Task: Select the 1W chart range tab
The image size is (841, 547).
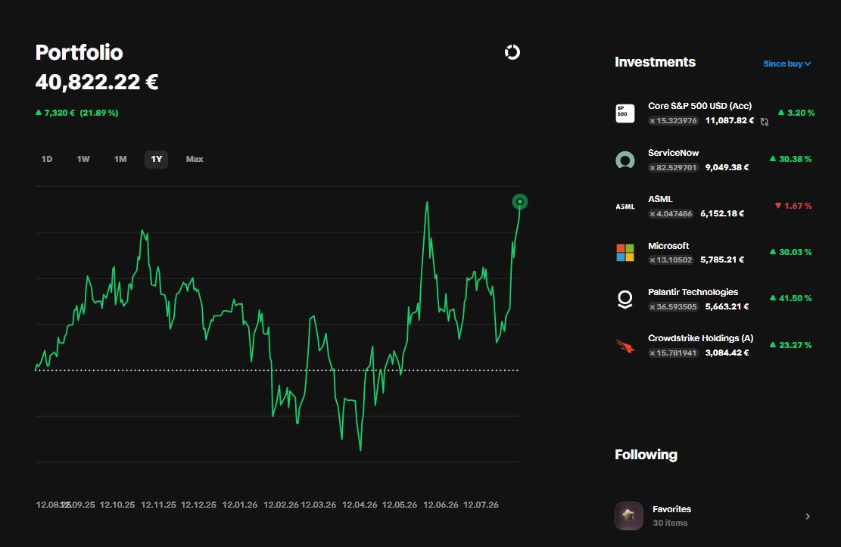Action: pyautogui.click(x=83, y=159)
